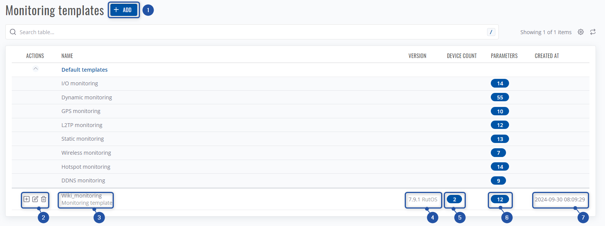Click the plus icon for Wiki_monitoring
The width and height of the screenshot is (605, 226).
tap(27, 199)
